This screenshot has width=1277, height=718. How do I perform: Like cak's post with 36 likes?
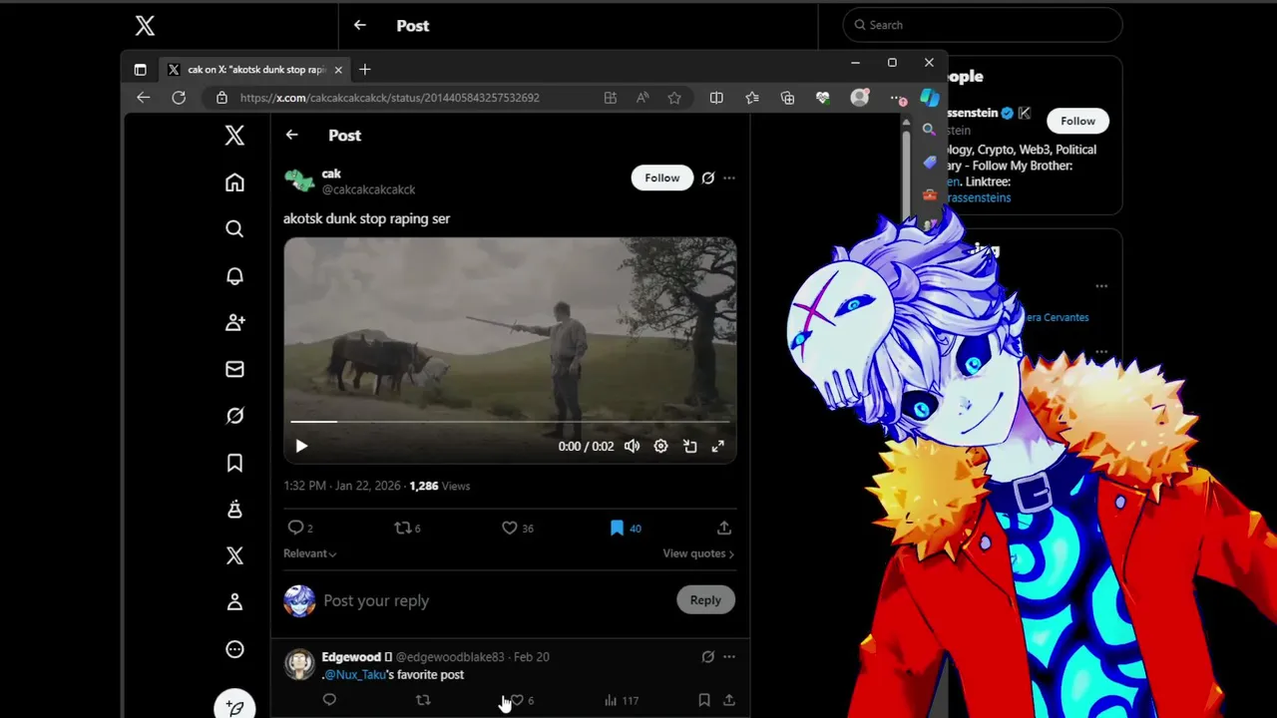[510, 528]
